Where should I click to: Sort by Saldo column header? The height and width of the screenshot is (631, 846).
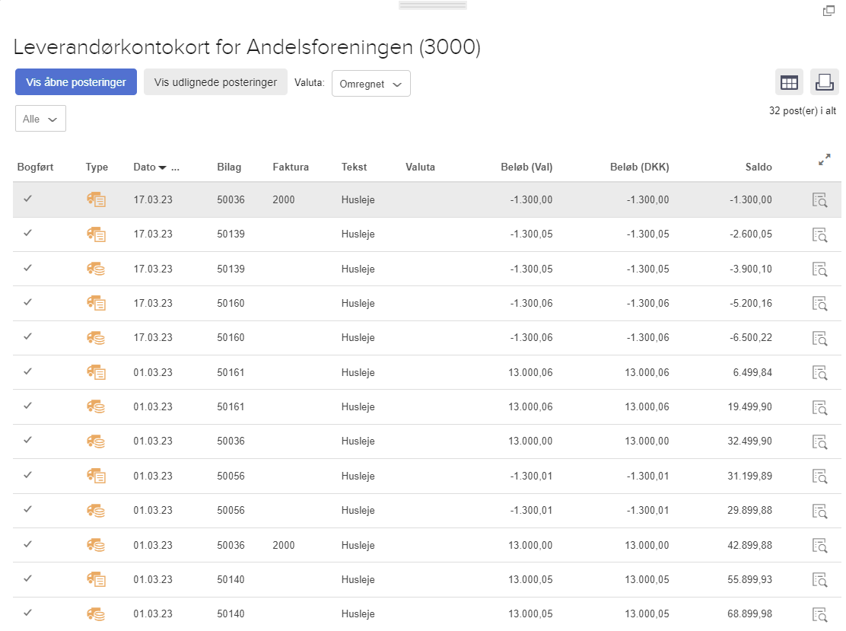tap(758, 167)
